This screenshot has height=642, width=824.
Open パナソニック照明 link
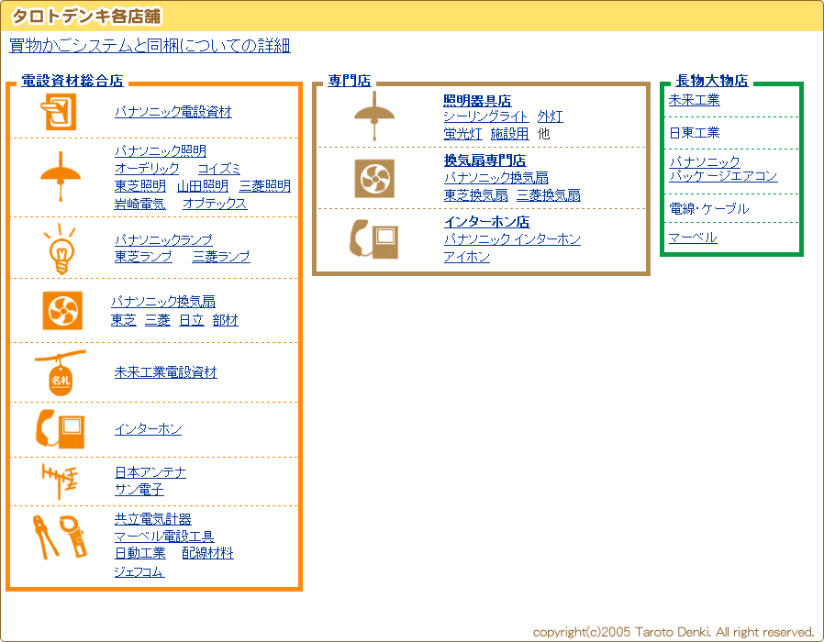[x=161, y=150]
